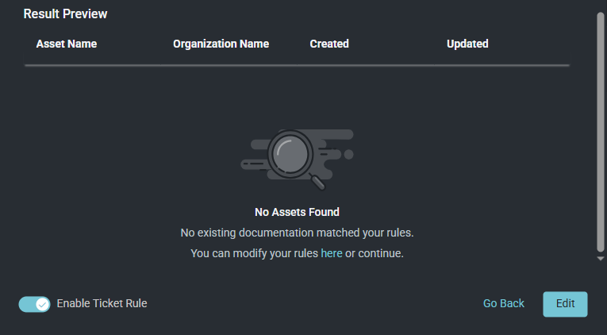Open the 'here' link to modify rules
Viewport: 607px width, 335px height.
point(332,254)
